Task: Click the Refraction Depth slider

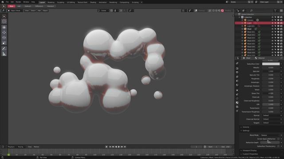Action: coord(270,142)
